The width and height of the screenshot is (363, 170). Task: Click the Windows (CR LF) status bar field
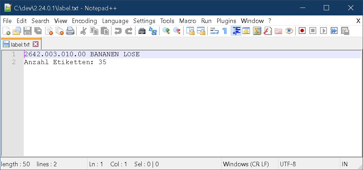[x=246, y=164]
